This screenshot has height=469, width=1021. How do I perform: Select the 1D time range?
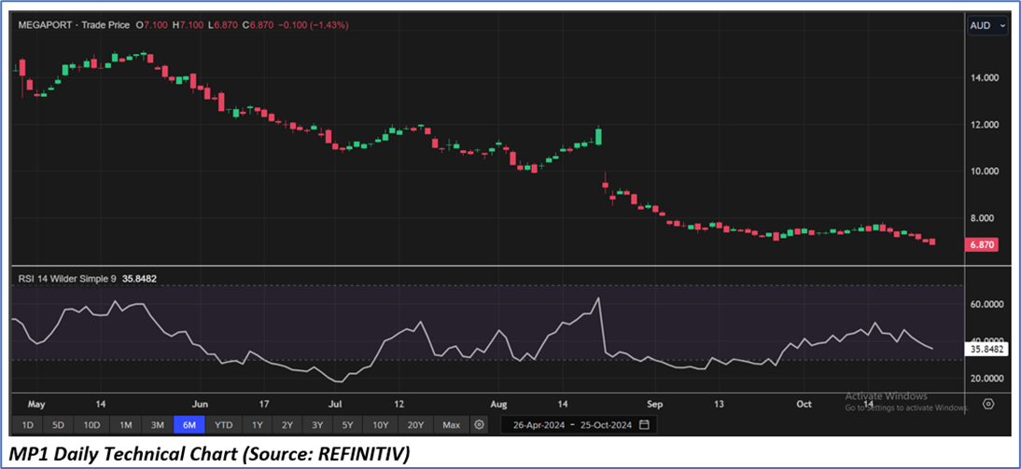click(28, 424)
